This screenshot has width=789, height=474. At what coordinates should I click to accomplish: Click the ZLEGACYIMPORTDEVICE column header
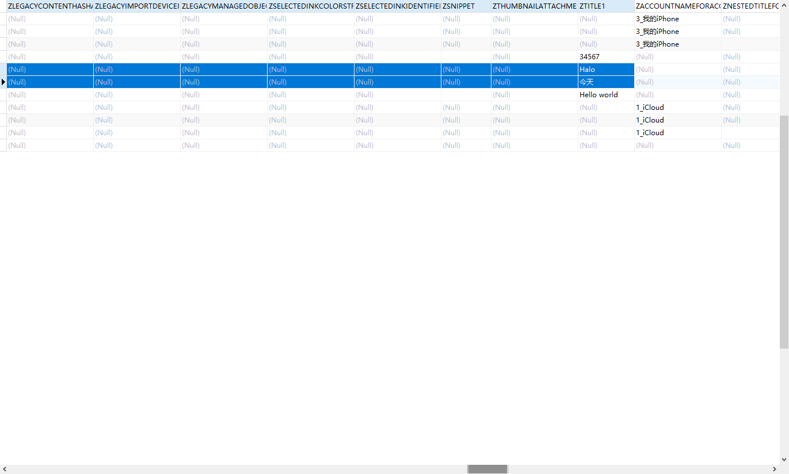pyautogui.click(x=137, y=6)
